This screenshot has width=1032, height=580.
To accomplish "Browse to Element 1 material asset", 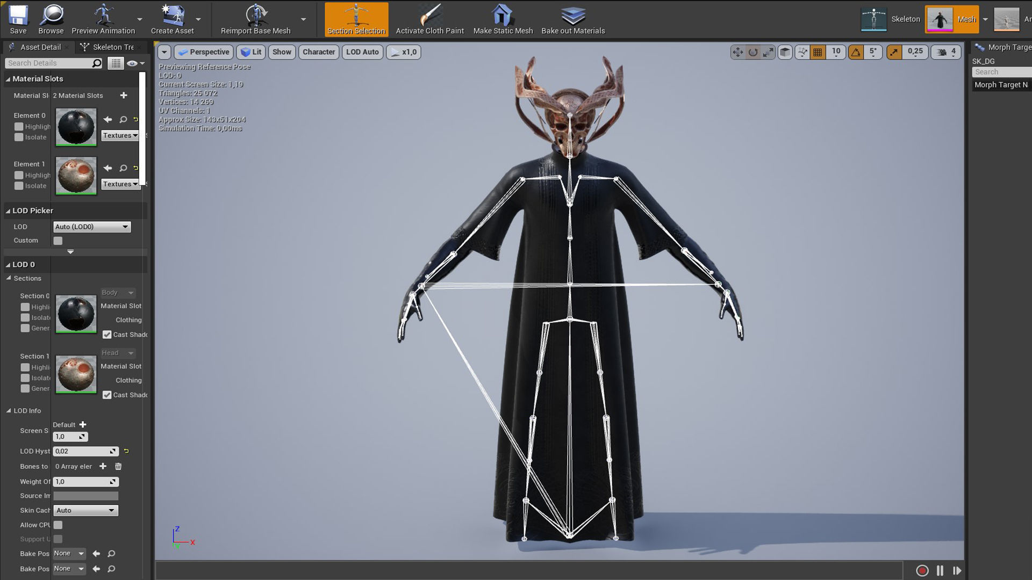I will tap(123, 168).
